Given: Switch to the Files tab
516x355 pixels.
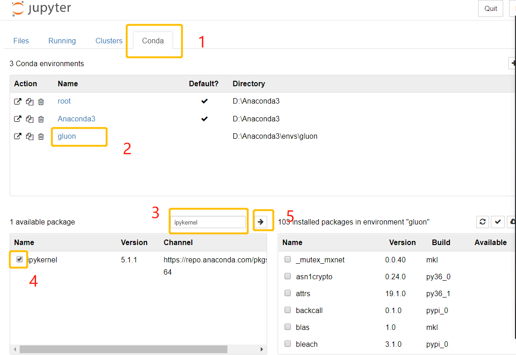Looking at the screenshot, I should coord(21,41).
